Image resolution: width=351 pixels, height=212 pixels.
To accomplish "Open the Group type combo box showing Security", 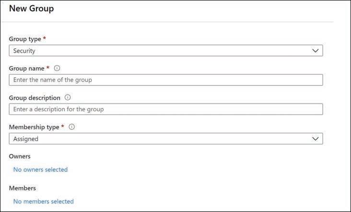I will [x=165, y=50].
